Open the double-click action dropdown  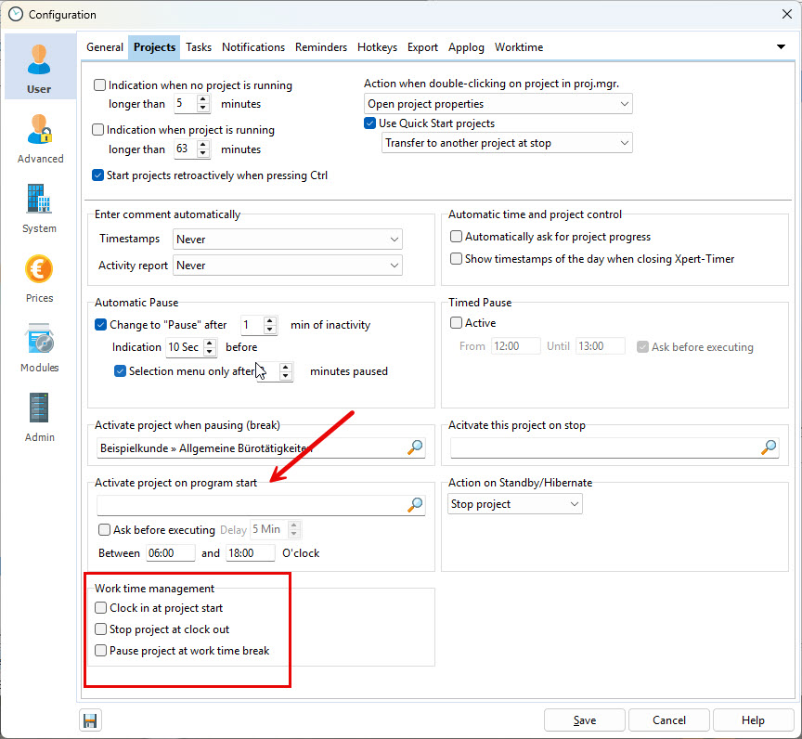tap(498, 103)
